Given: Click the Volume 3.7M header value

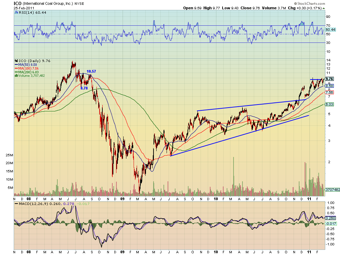Looking at the screenshot, I should [274, 8].
